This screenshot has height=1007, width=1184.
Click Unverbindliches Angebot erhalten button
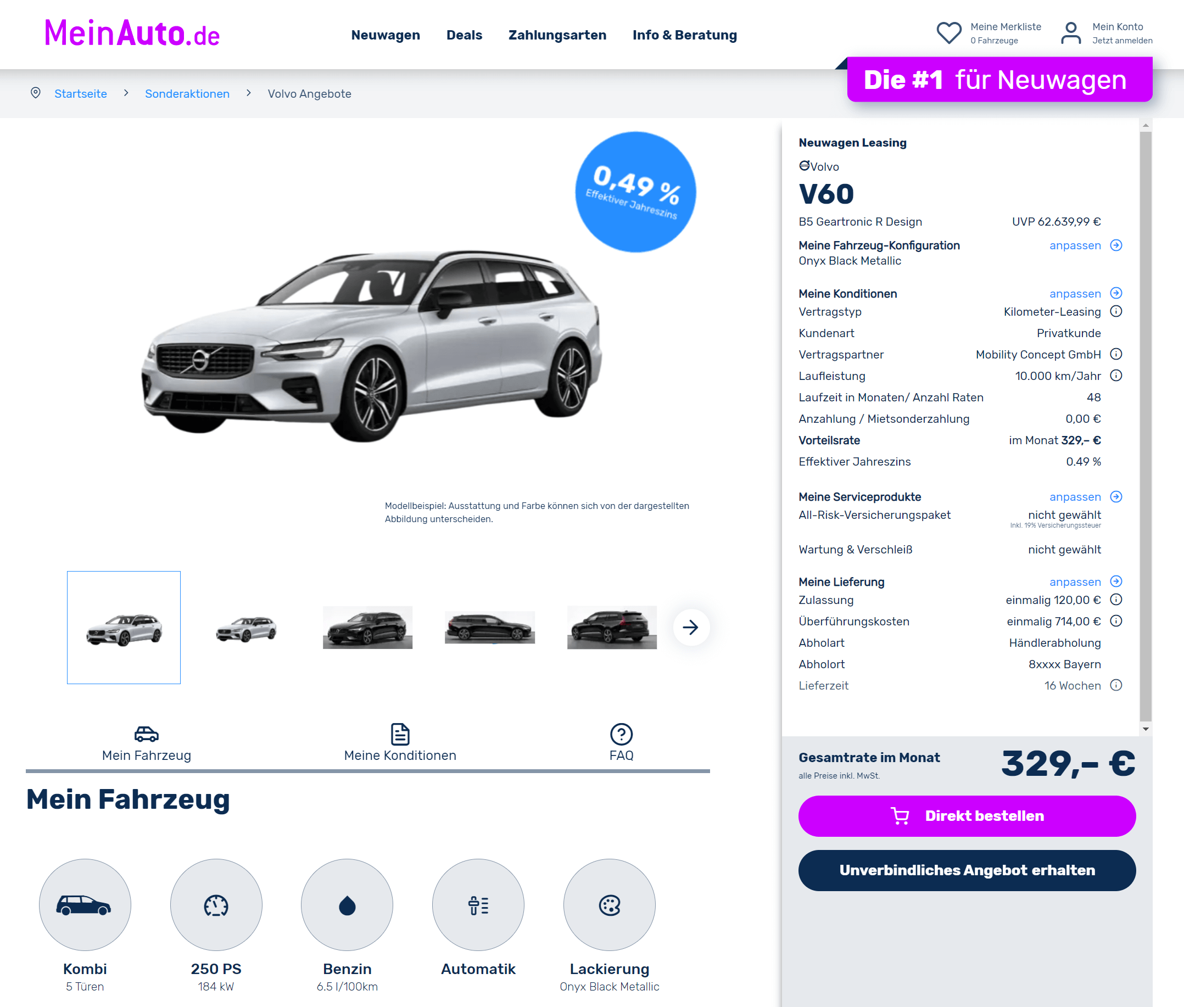coord(967,870)
